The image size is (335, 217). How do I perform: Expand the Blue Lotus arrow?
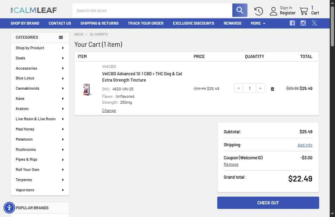[63, 78]
